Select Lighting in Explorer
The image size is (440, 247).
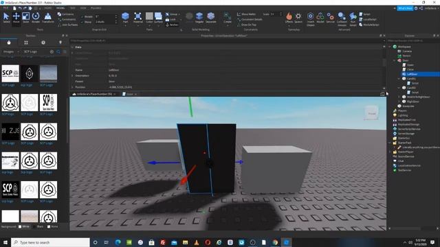click(x=402, y=115)
